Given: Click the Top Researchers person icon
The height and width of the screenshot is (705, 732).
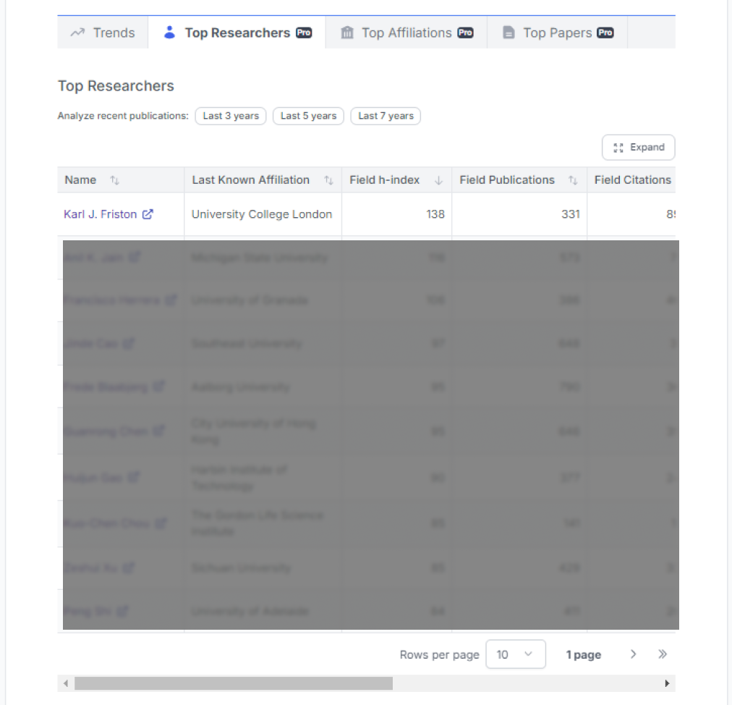Looking at the screenshot, I should (x=169, y=33).
